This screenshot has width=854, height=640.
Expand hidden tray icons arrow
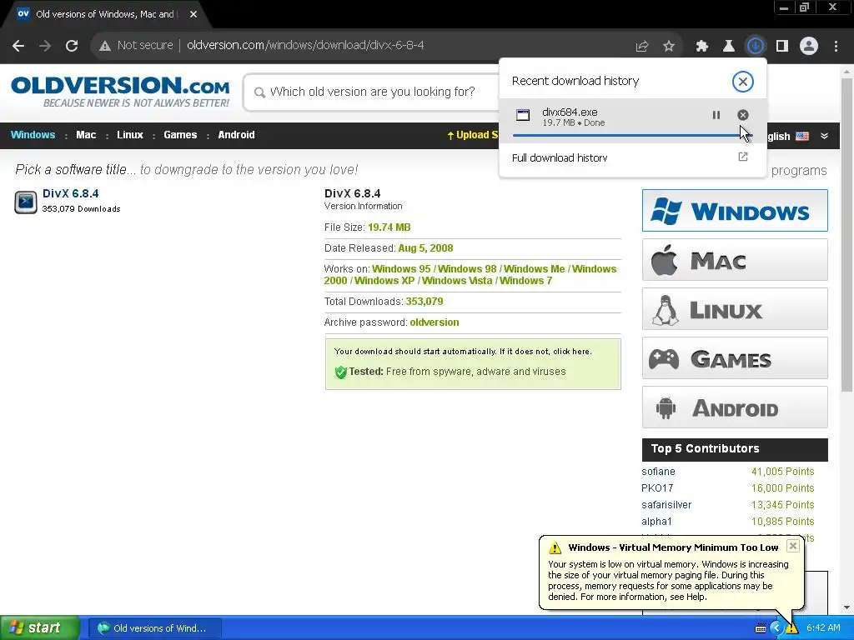tap(776, 628)
